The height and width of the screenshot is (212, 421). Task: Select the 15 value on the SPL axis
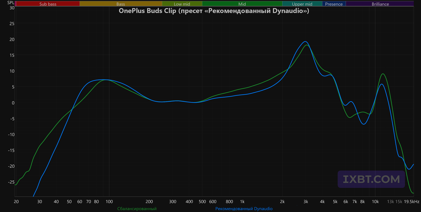(x=12, y=55)
